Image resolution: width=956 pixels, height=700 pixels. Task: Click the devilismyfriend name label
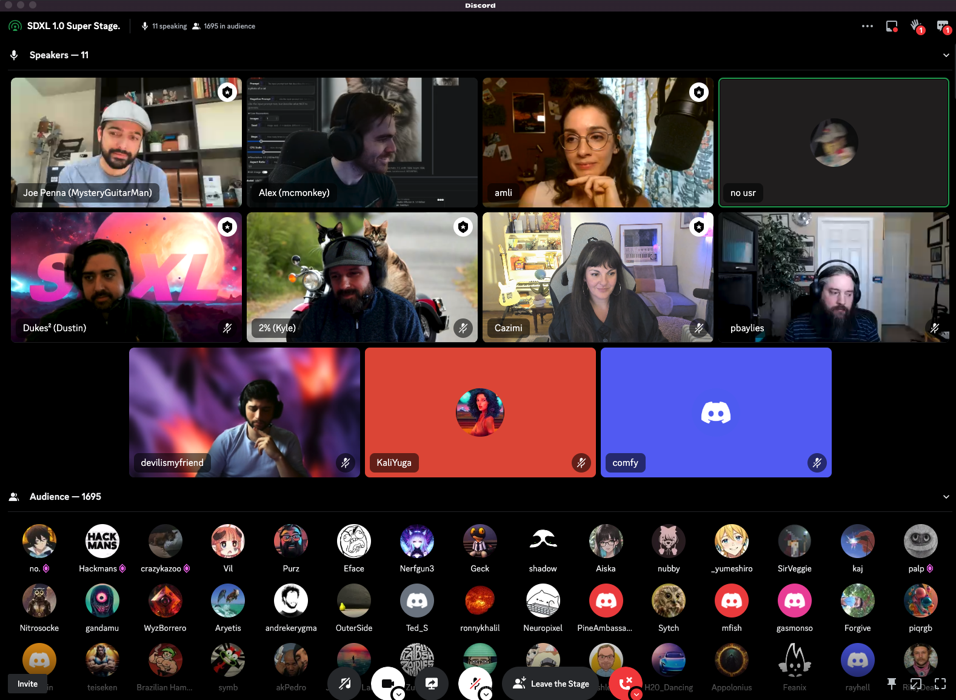point(172,463)
